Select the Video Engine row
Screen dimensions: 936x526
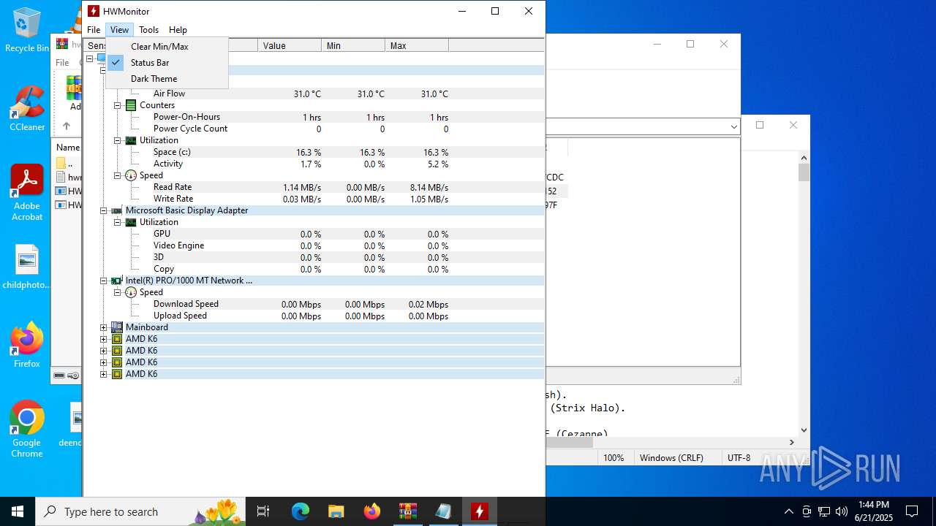314,245
